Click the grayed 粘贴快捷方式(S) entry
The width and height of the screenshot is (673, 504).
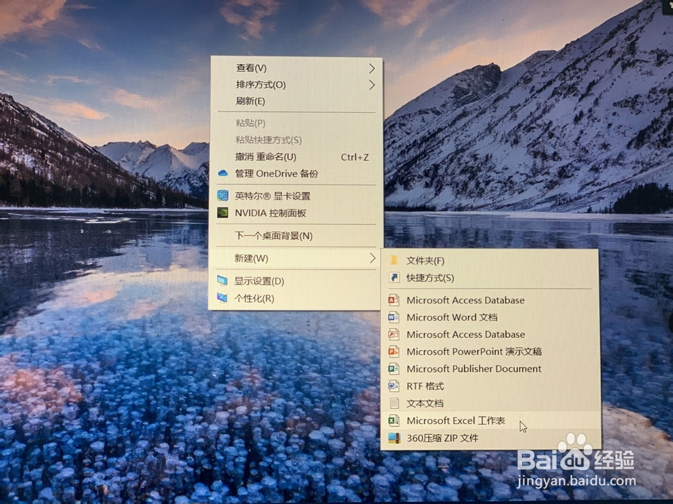tap(295, 140)
